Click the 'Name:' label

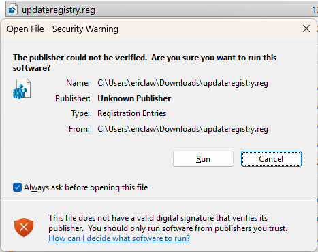[78, 83]
